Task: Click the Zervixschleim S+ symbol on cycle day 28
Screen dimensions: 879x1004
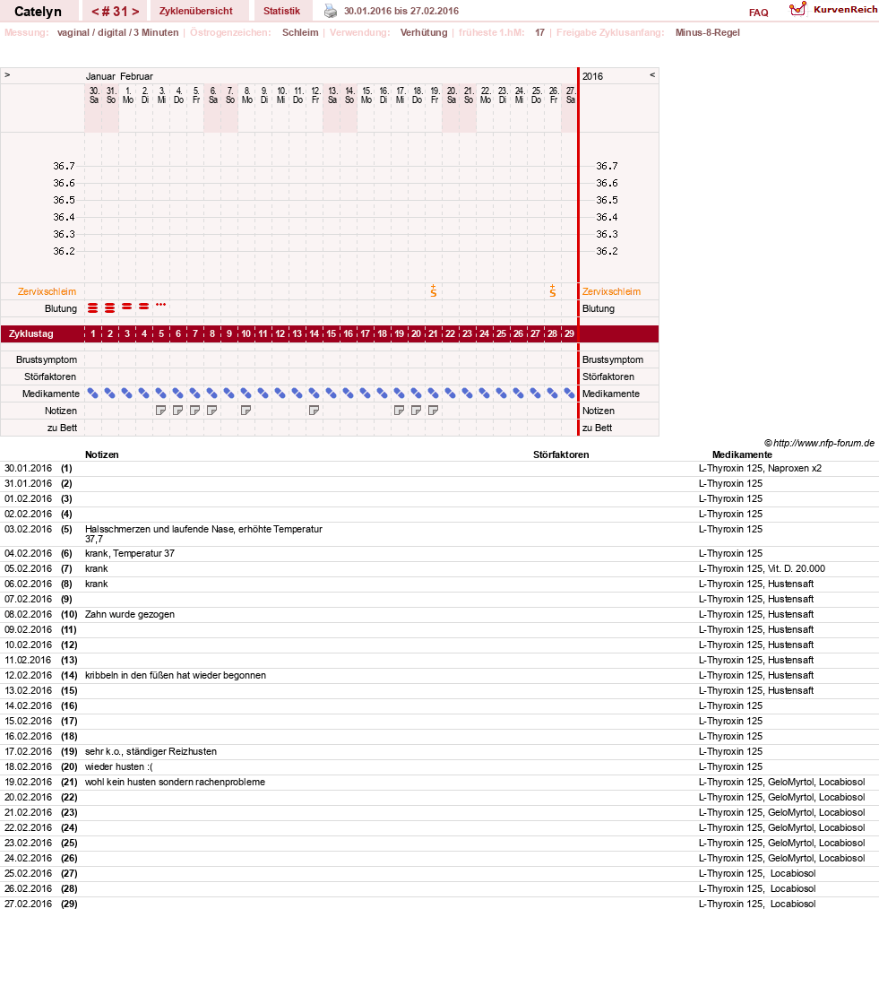Action: [553, 291]
